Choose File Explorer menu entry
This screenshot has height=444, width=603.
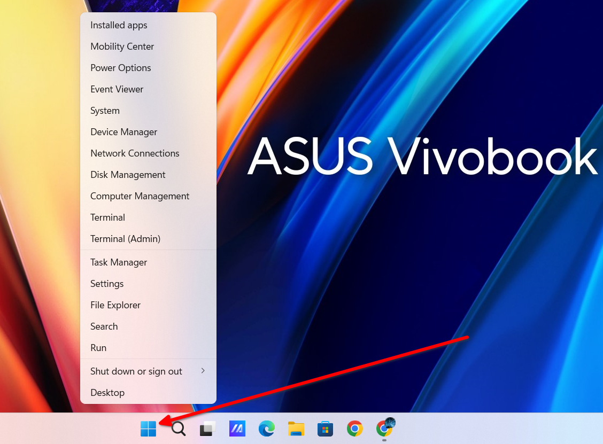click(x=148, y=305)
